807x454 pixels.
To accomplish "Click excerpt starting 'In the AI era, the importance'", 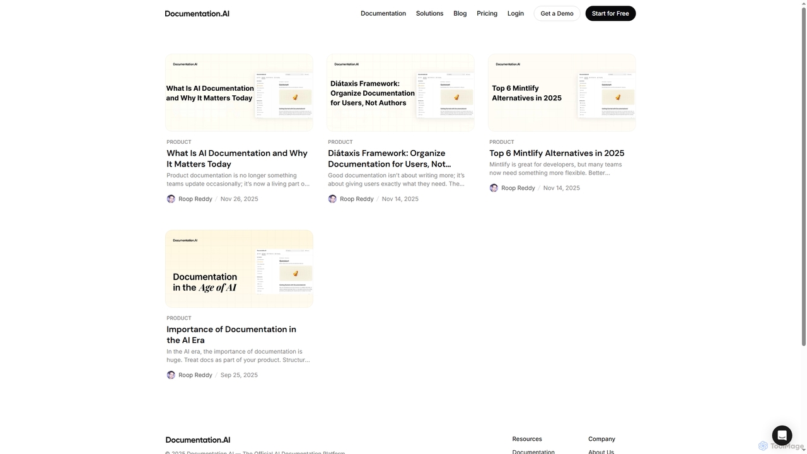I will (x=238, y=356).
